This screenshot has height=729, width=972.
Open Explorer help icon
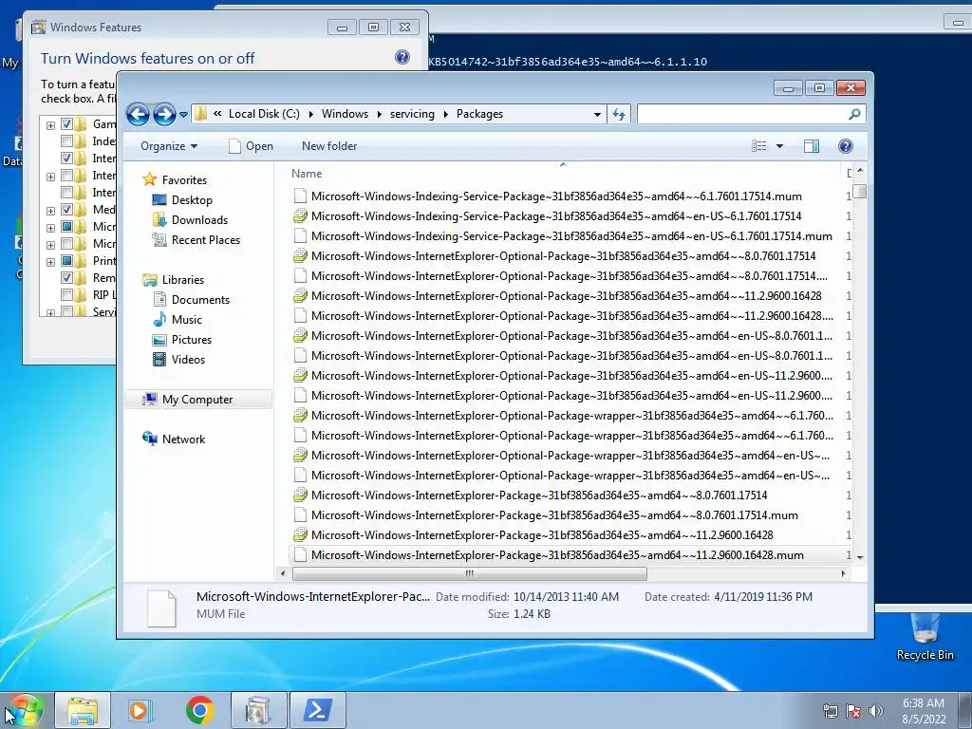pyautogui.click(x=846, y=146)
